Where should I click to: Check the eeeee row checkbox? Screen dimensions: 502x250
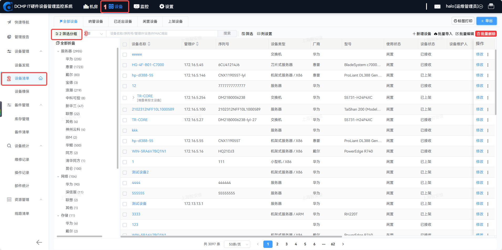pyautogui.click(x=125, y=55)
